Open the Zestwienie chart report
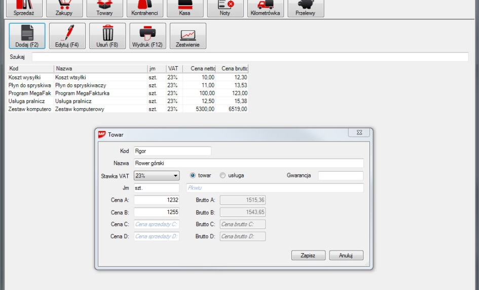 point(188,36)
